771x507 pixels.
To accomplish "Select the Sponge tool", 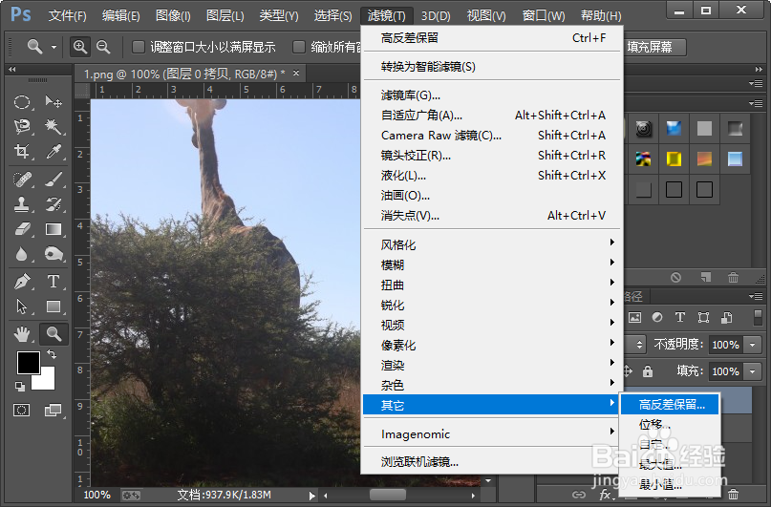I will click(54, 254).
